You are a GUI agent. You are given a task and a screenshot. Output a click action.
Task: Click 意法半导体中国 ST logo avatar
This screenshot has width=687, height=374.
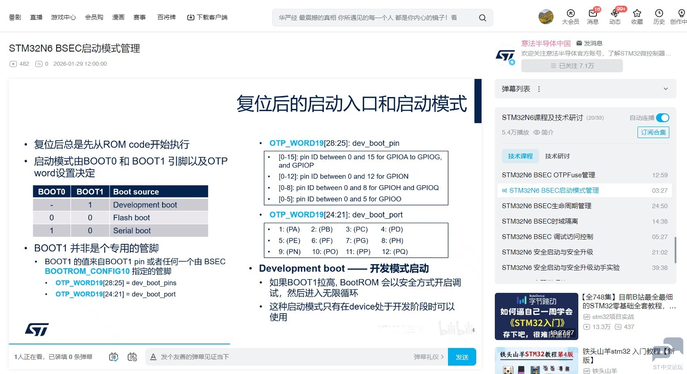tap(506, 55)
